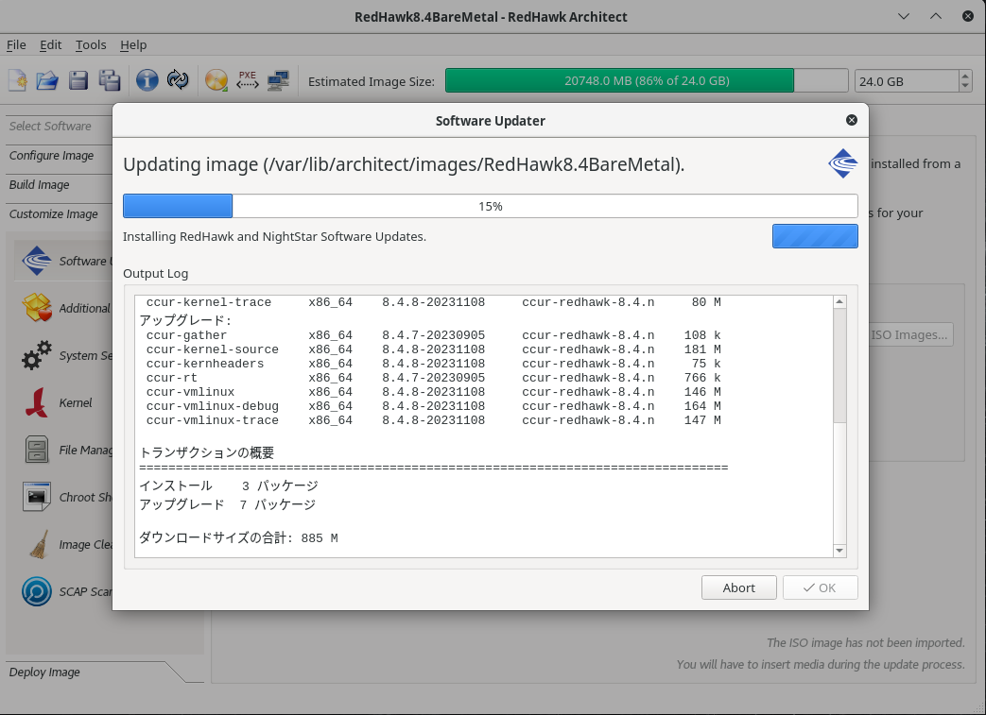
Task: Click the ccur-kernel-trace log row
Action: (433, 302)
